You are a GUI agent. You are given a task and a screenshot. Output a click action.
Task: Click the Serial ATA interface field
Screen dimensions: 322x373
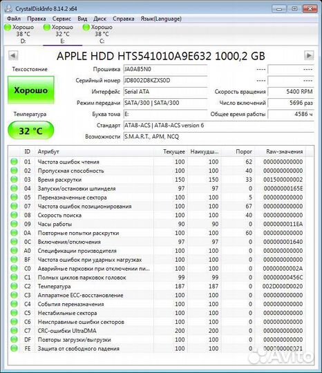[x=165, y=92]
